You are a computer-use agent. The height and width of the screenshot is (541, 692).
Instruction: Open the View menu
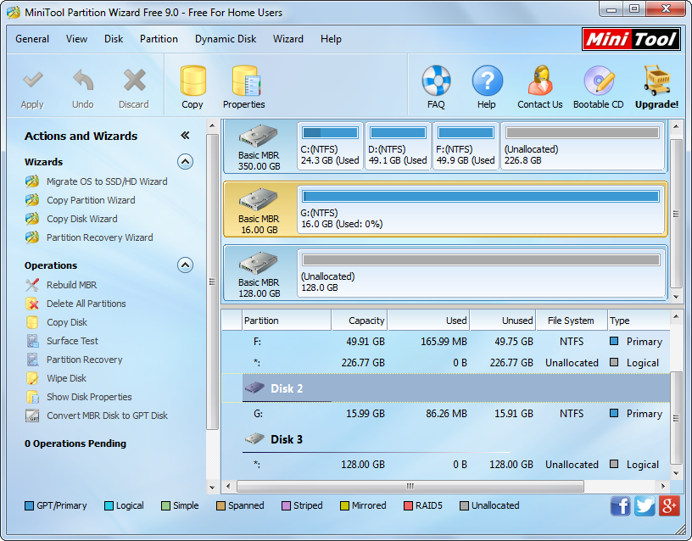[77, 39]
